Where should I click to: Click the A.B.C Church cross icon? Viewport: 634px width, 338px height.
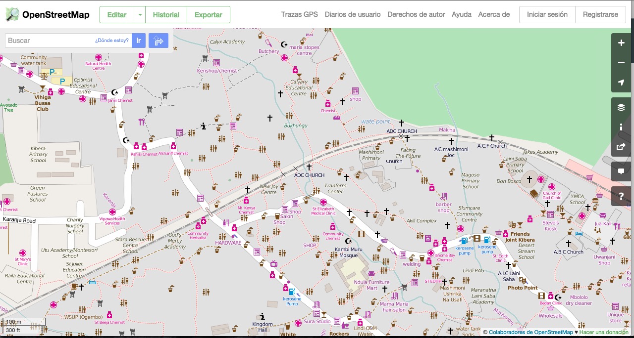pyautogui.click(x=569, y=243)
